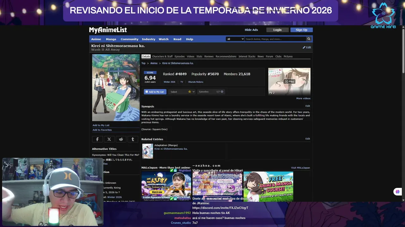Click the Crunex_studio username in chat
Screen dimensions: 405x227
tap(181, 223)
